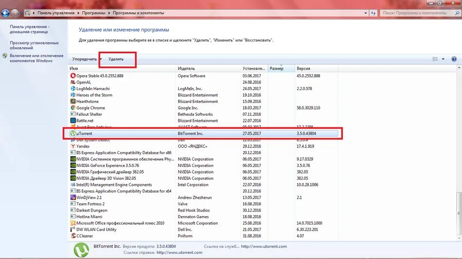Select the Google Chrome icon
Image resolution: width=462 pixels, height=259 pixels.
[x=73, y=108]
